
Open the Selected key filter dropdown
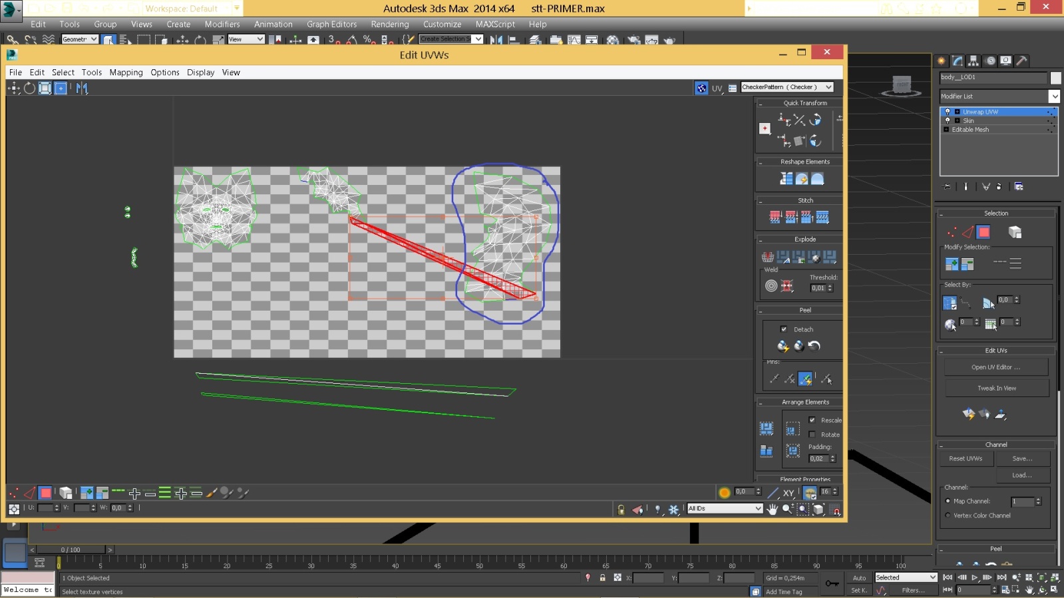point(906,577)
